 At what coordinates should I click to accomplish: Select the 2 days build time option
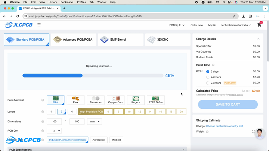pyautogui.click(x=208, y=72)
